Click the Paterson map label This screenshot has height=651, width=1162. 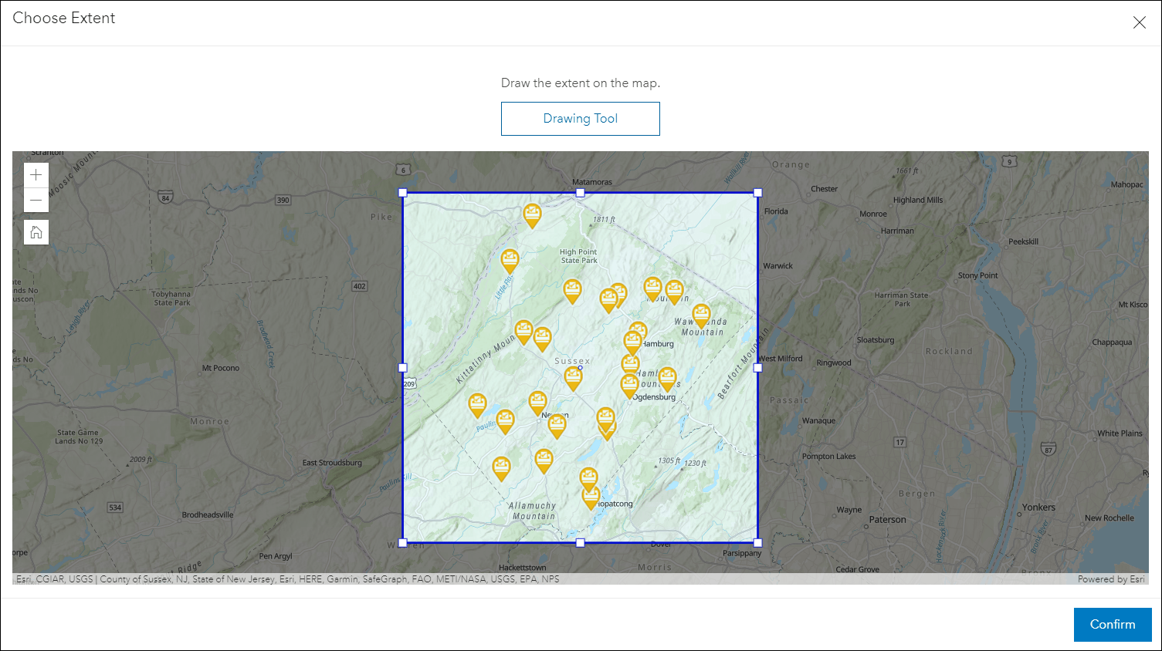click(x=888, y=520)
